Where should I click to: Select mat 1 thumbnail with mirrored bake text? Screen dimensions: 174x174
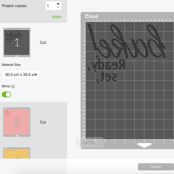point(17,42)
